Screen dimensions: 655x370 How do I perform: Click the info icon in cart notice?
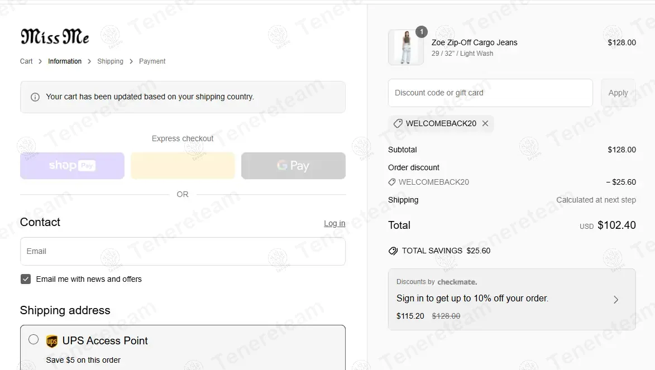pos(35,97)
